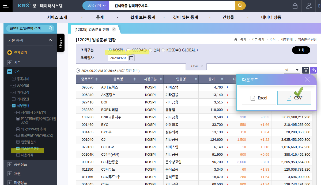Viewport: 321px width, 185px height.
Task: Click the sidebar screen search magnifier
Action: (50, 28)
